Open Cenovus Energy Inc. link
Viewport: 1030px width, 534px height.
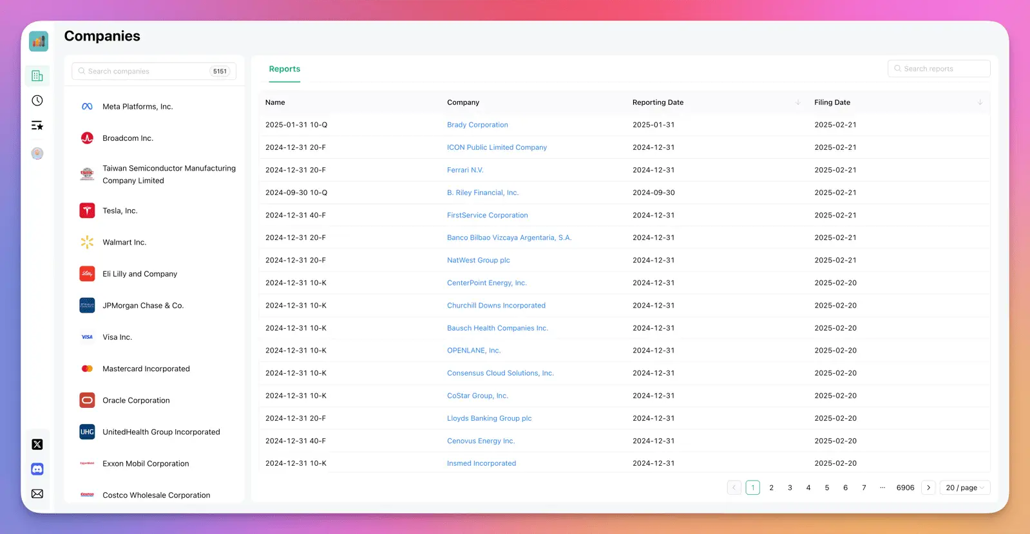[481, 441]
